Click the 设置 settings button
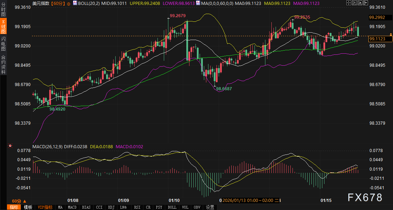 210,207
